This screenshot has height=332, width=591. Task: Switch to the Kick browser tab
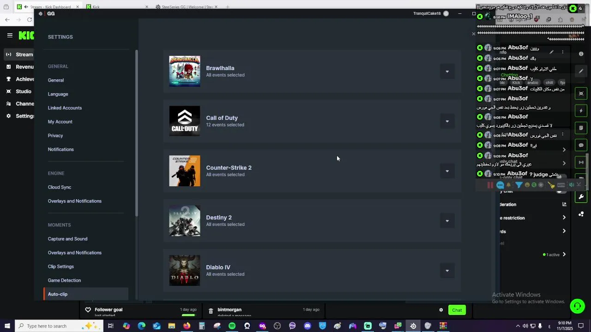[117, 7]
